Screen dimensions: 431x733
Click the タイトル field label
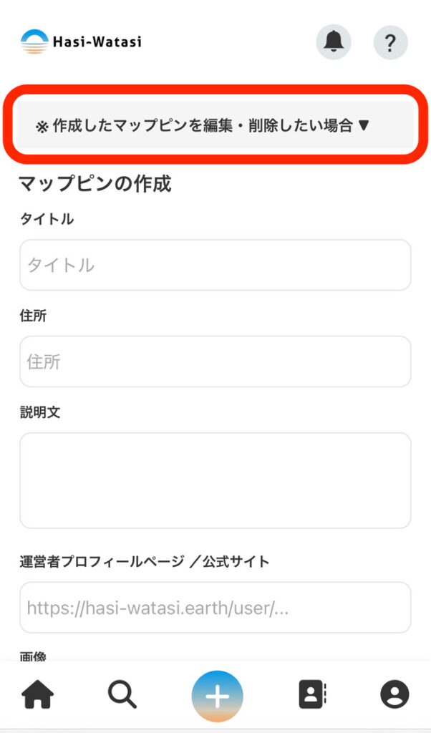pyautogui.click(x=47, y=219)
